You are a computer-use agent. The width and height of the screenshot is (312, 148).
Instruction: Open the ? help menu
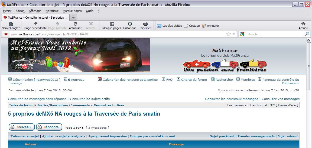point(98,11)
